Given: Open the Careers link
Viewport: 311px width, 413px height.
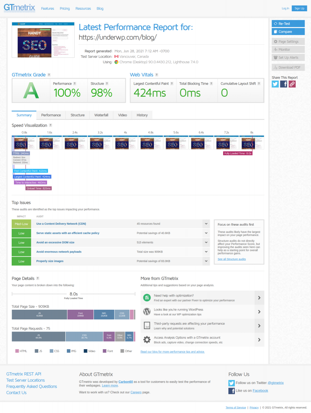Looking at the screenshot, I should click(136, 392).
